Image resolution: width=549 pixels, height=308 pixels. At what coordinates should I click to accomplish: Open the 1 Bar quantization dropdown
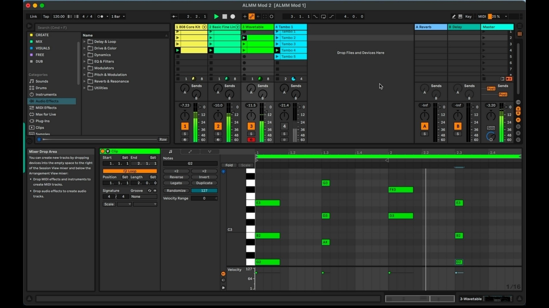[118, 17]
